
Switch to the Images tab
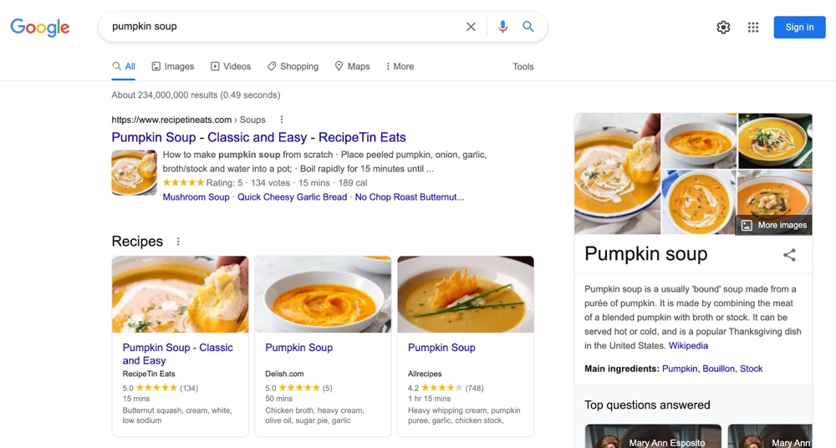pyautogui.click(x=173, y=67)
